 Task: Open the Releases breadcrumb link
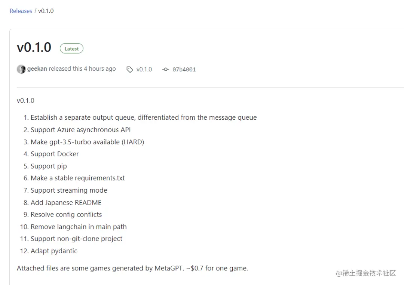point(21,11)
